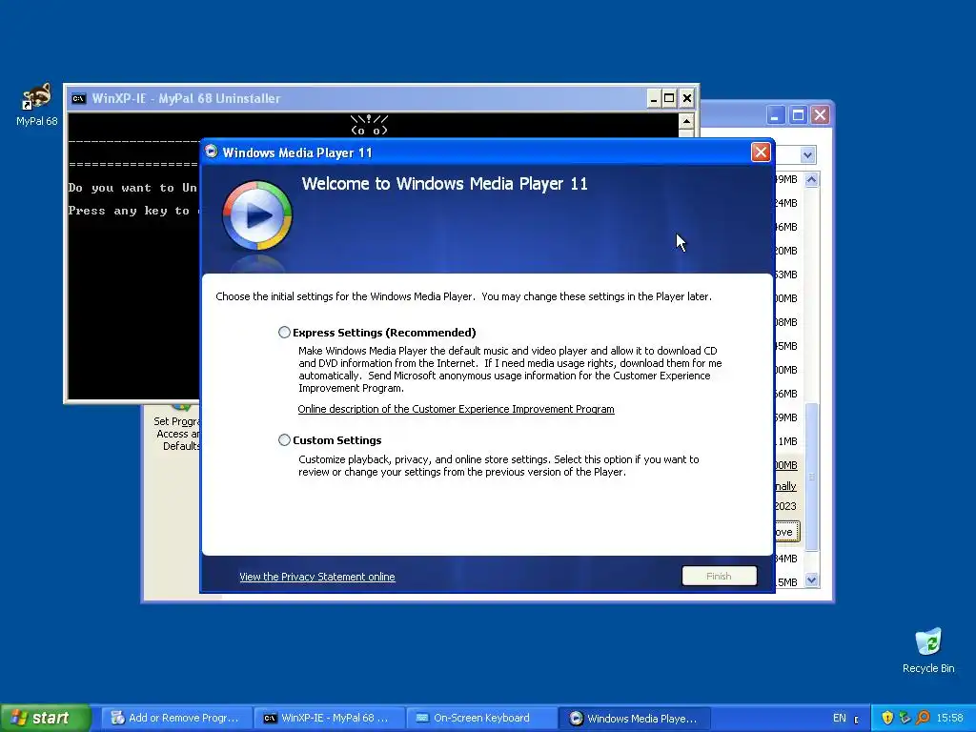976x732 pixels.
Task: Switch to Windows Media Player taskbar item
Action: tap(633, 718)
